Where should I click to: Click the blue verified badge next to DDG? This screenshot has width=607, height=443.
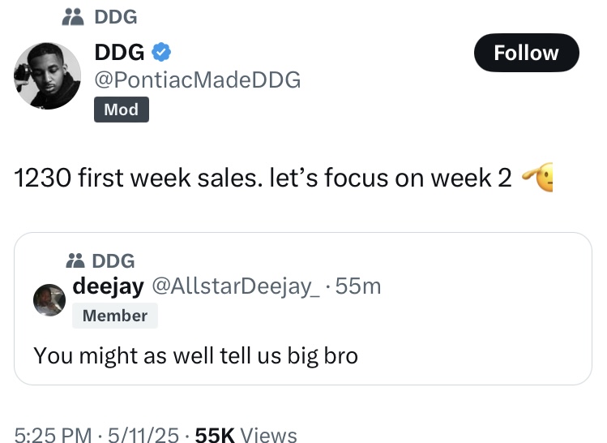pyautogui.click(x=162, y=53)
